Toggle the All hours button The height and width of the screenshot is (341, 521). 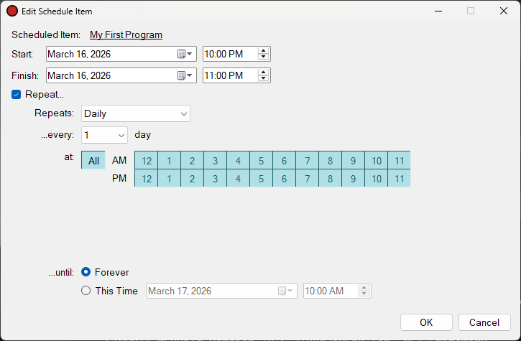pyautogui.click(x=93, y=160)
